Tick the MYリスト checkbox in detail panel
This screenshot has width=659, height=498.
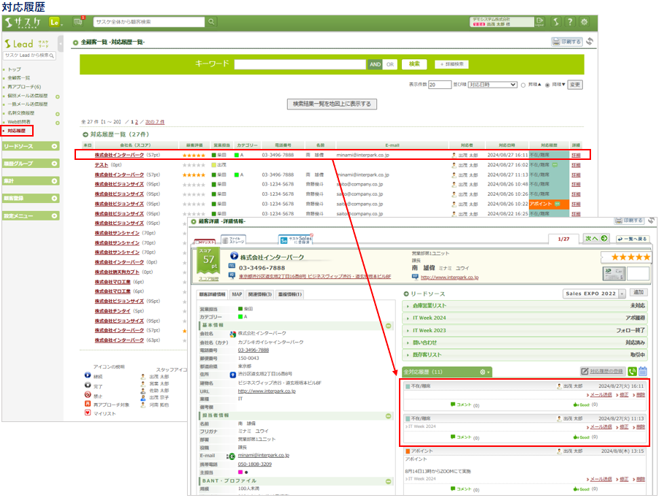pyautogui.click(x=197, y=242)
